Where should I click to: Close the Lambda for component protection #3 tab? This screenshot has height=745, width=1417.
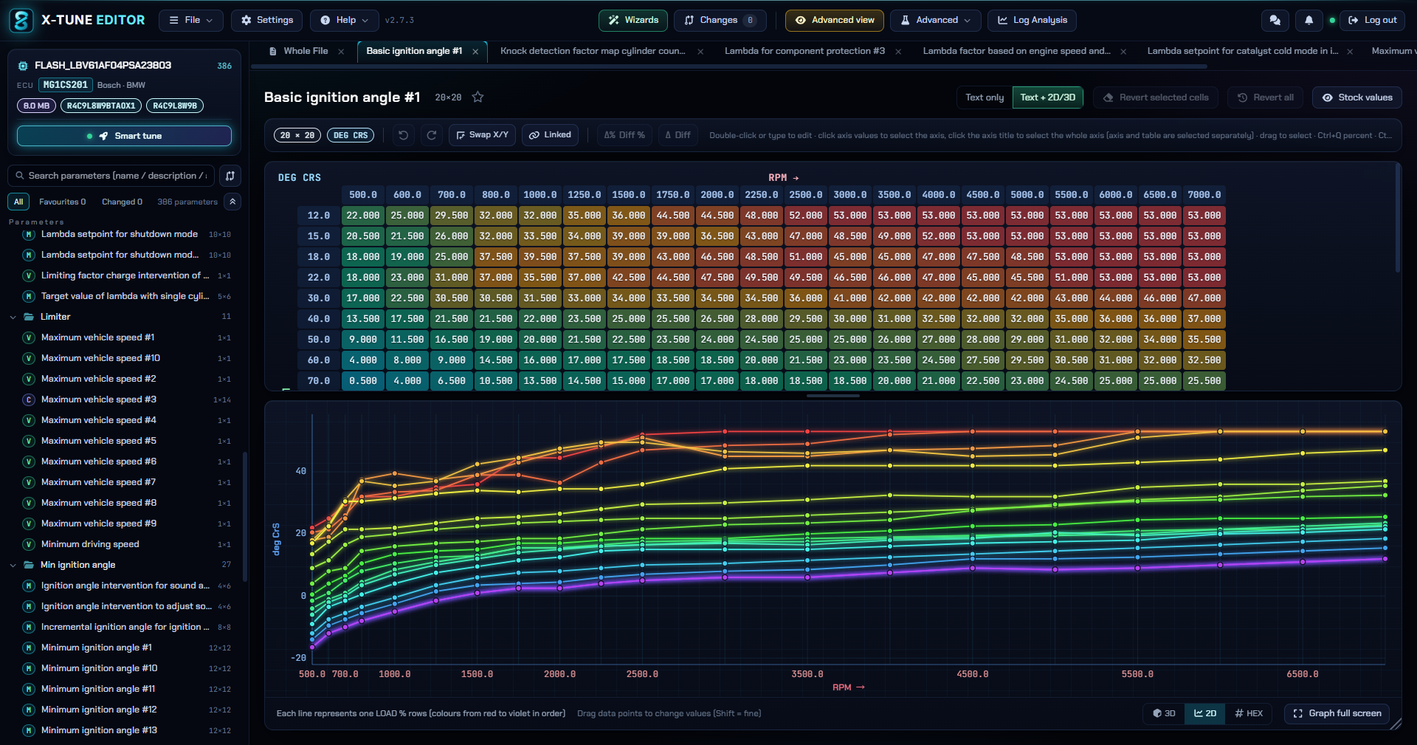898,52
